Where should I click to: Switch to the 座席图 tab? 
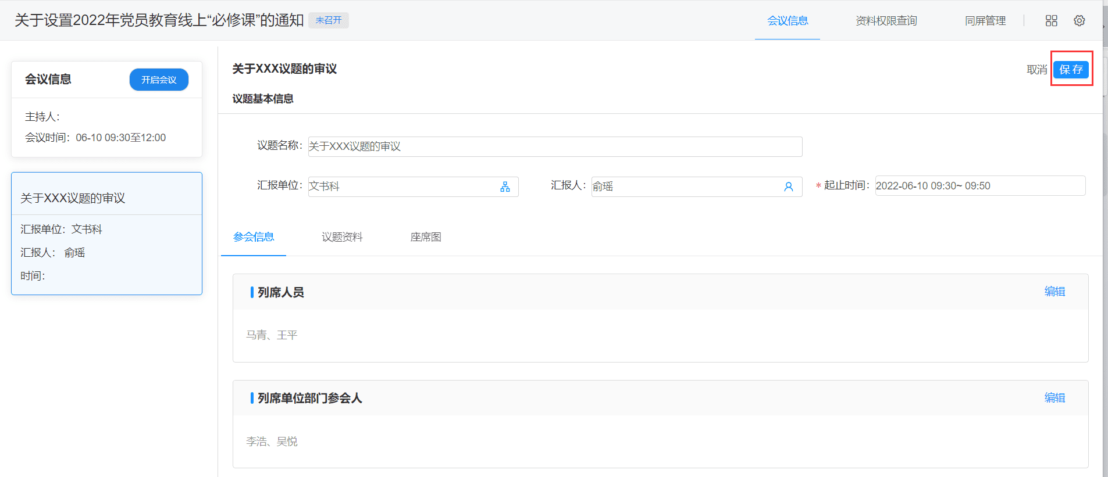click(x=426, y=237)
